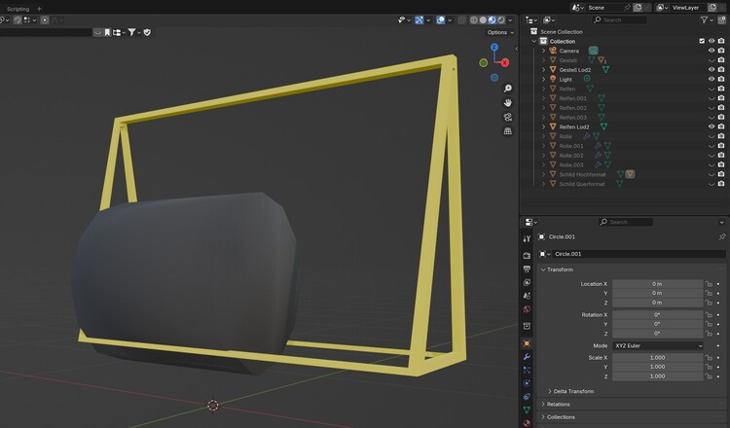Open the viewport Options dropdown
Image resolution: width=730 pixels, height=428 pixels.
point(500,32)
